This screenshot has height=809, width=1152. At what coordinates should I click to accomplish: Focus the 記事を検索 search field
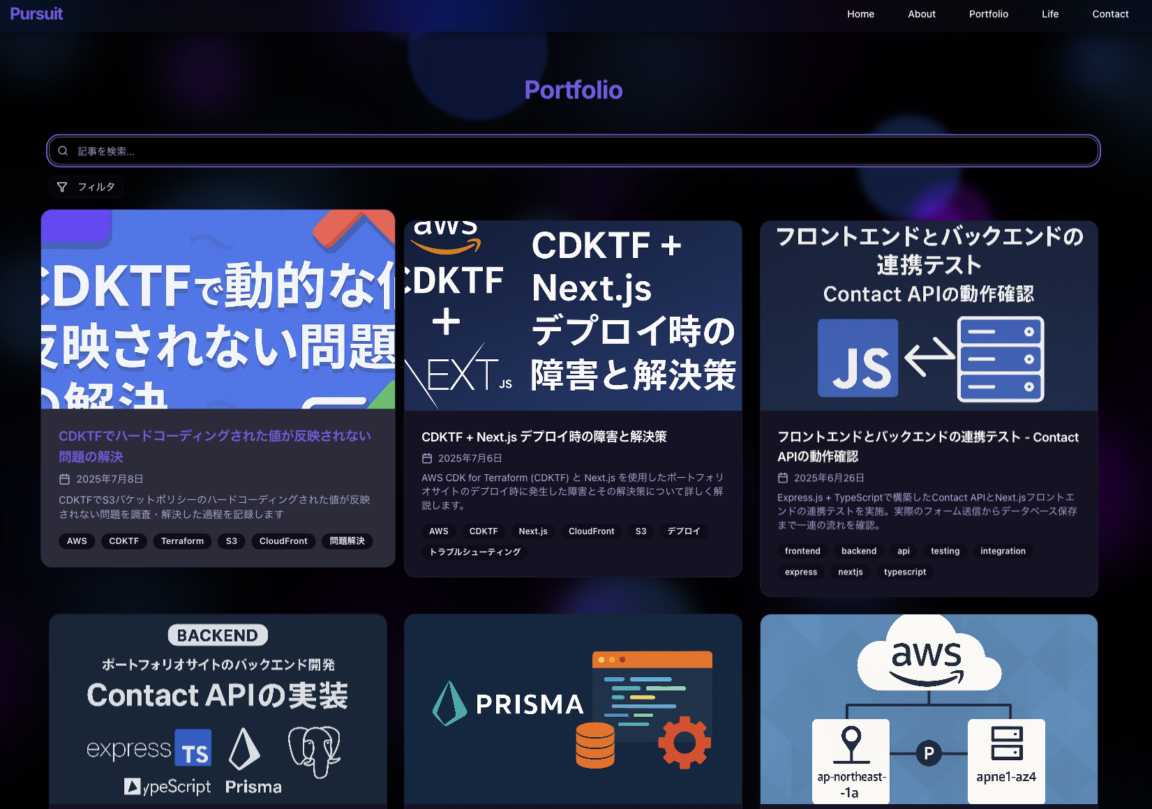[574, 151]
